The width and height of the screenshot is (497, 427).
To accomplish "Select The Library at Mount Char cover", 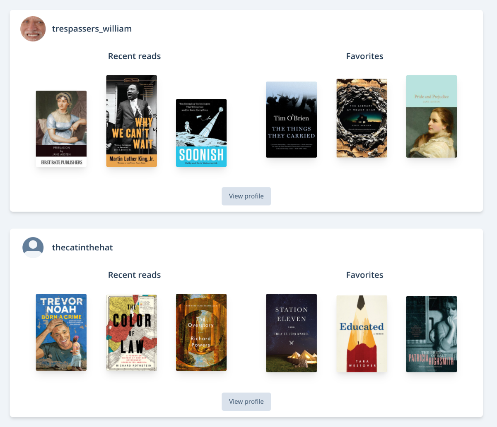I will tap(362, 118).
